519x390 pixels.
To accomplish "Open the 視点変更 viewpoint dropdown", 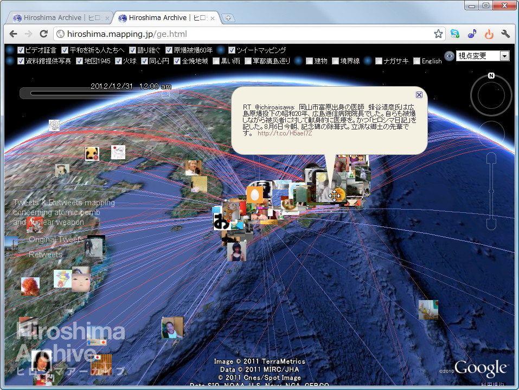I will (x=483, y=56).
